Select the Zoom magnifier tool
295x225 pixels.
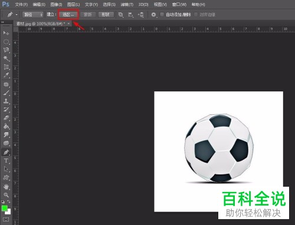[6, 195]
